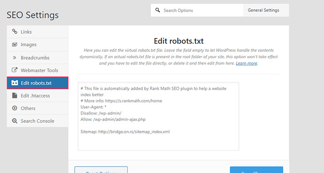Select the Edit robots.txt tab
Image resolution: width=324 pixels, height=173 pixels.
[x=37, y=83]
